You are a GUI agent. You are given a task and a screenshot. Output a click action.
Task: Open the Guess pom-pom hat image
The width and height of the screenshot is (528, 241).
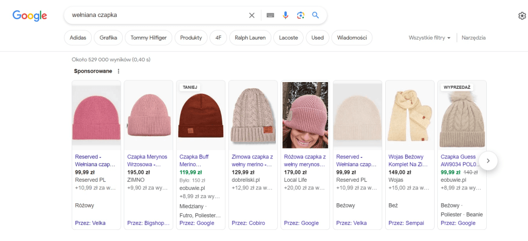[461, 115]
